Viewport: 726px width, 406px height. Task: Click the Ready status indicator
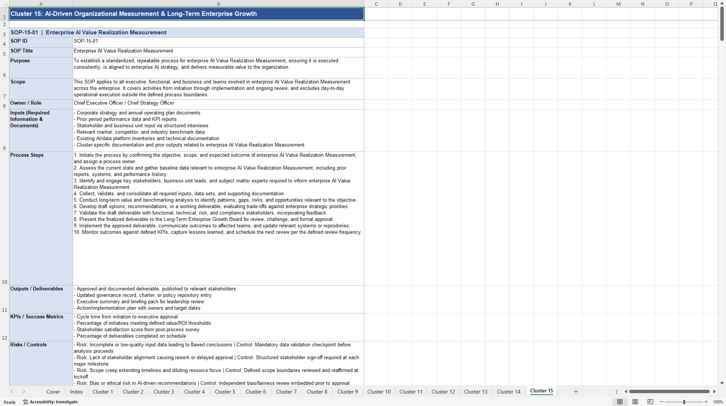(10, 402)
